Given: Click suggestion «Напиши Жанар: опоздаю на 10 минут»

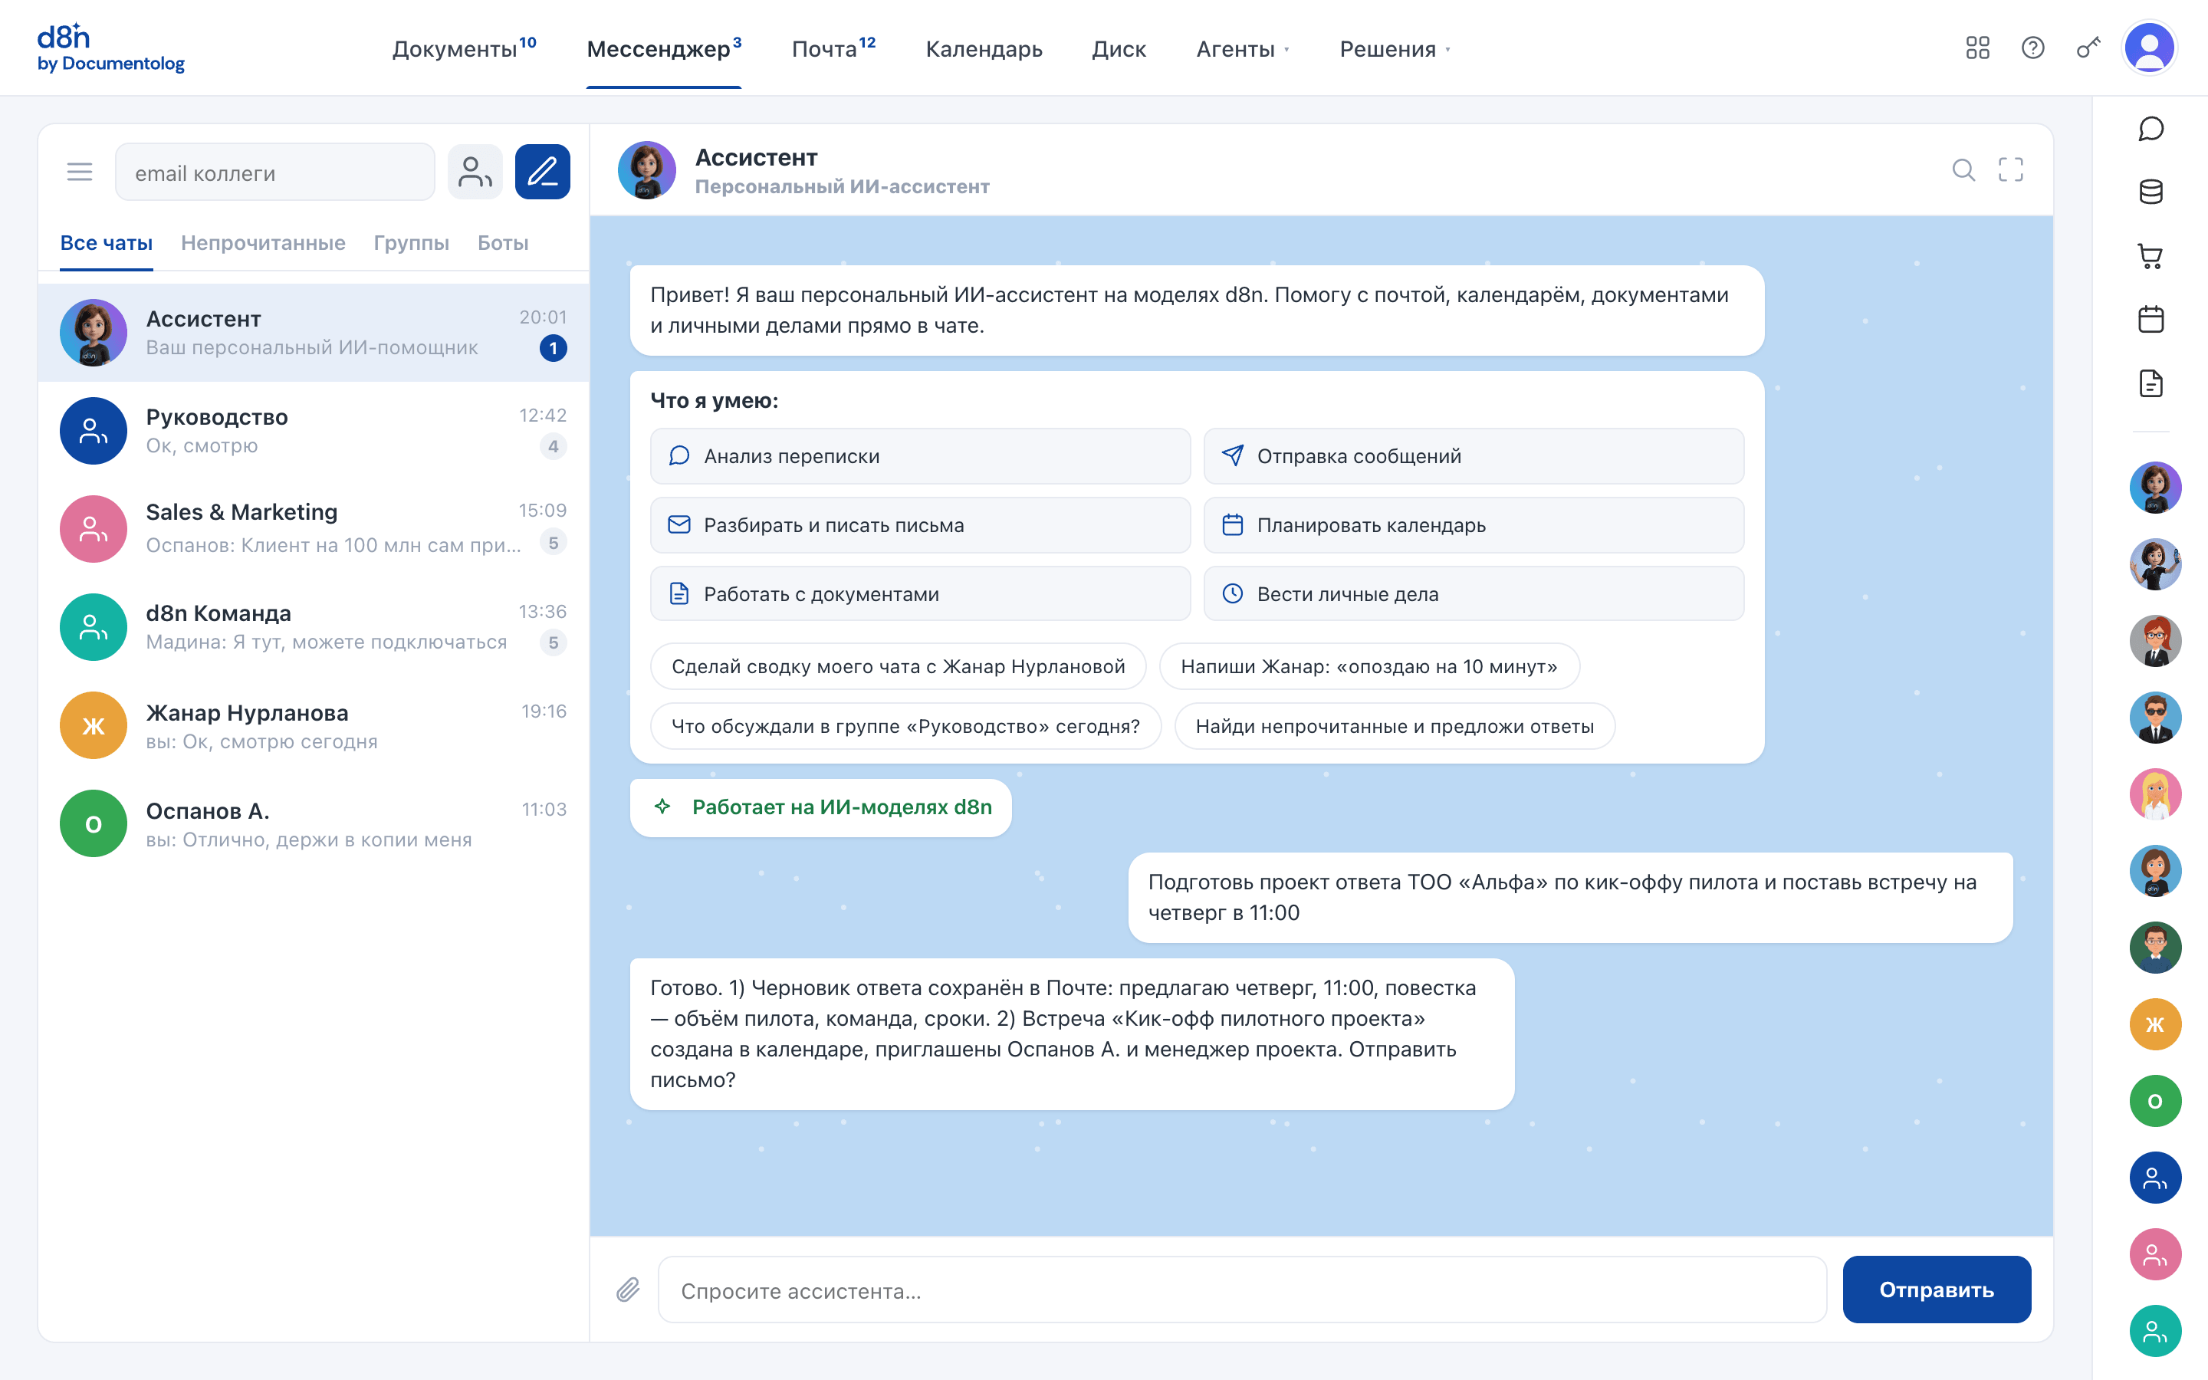Looking at the screenshot, I should point(1368,666).
